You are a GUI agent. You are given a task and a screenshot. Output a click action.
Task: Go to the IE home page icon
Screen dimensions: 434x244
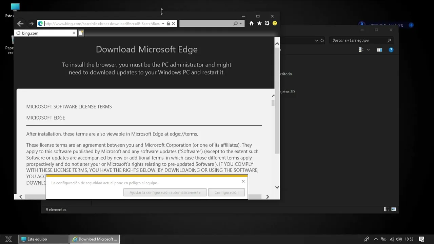pyautogui.click(x=251, y=23)
